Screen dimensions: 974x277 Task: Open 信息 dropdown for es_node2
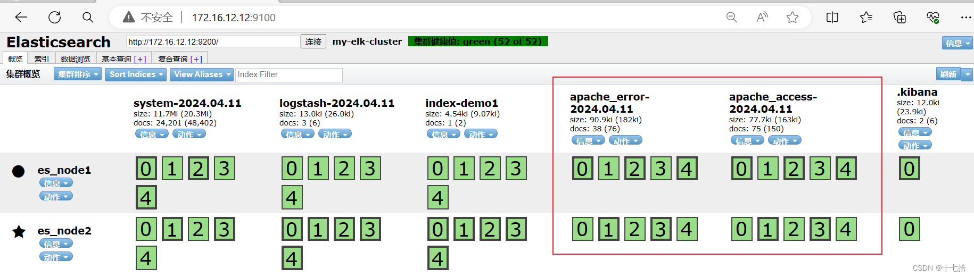coord(56,244)
